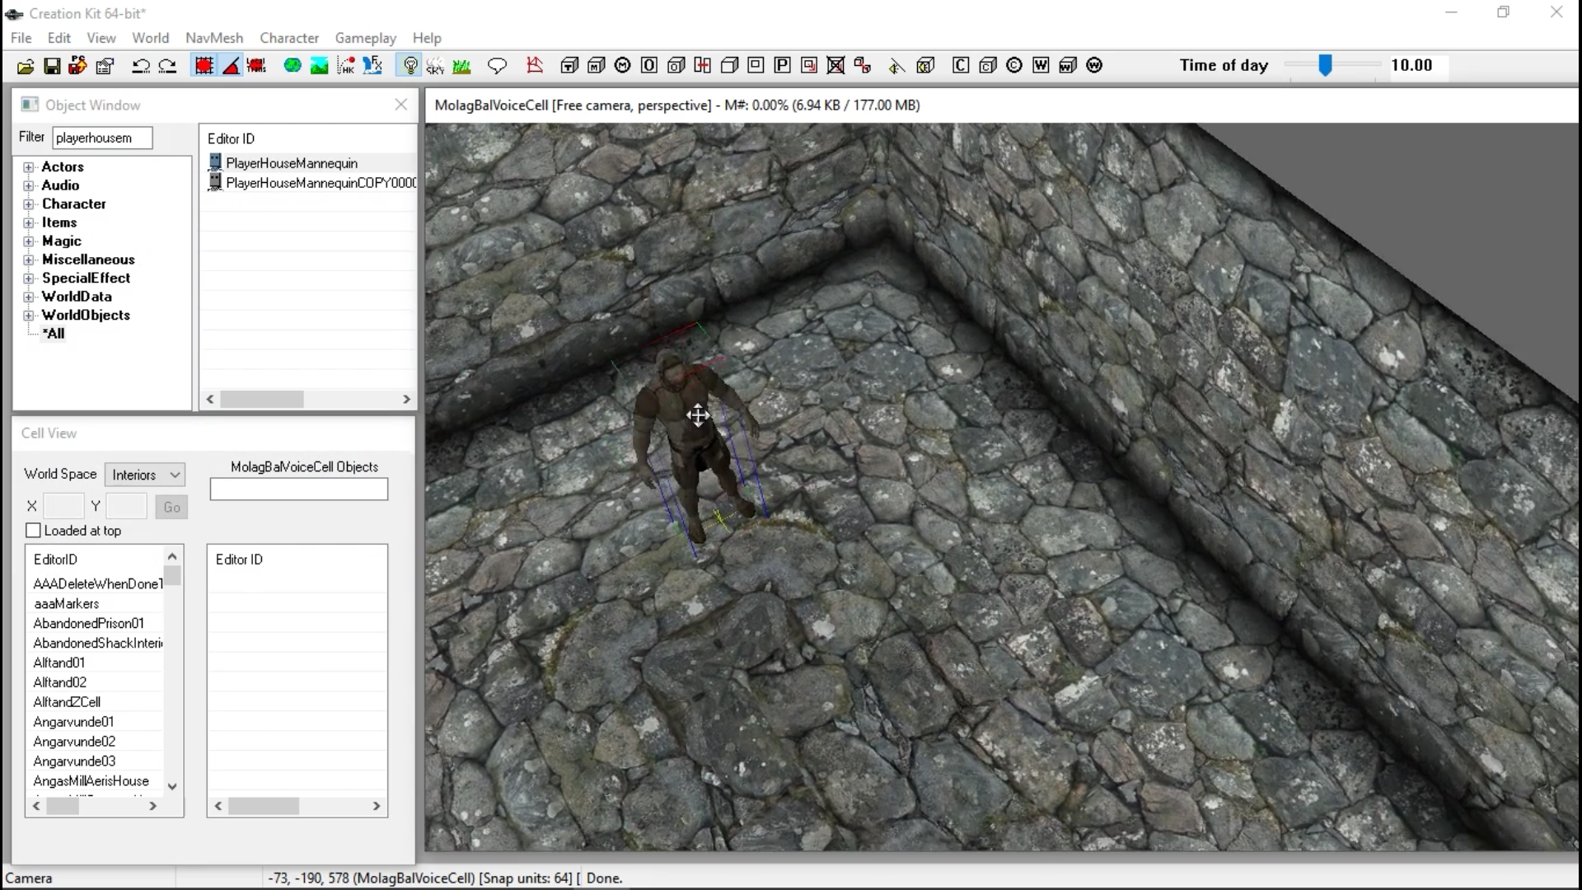Click the redo arrow icon
Image resolution: width=1582 pixels, height=890 pixels.
coord(167,66)
